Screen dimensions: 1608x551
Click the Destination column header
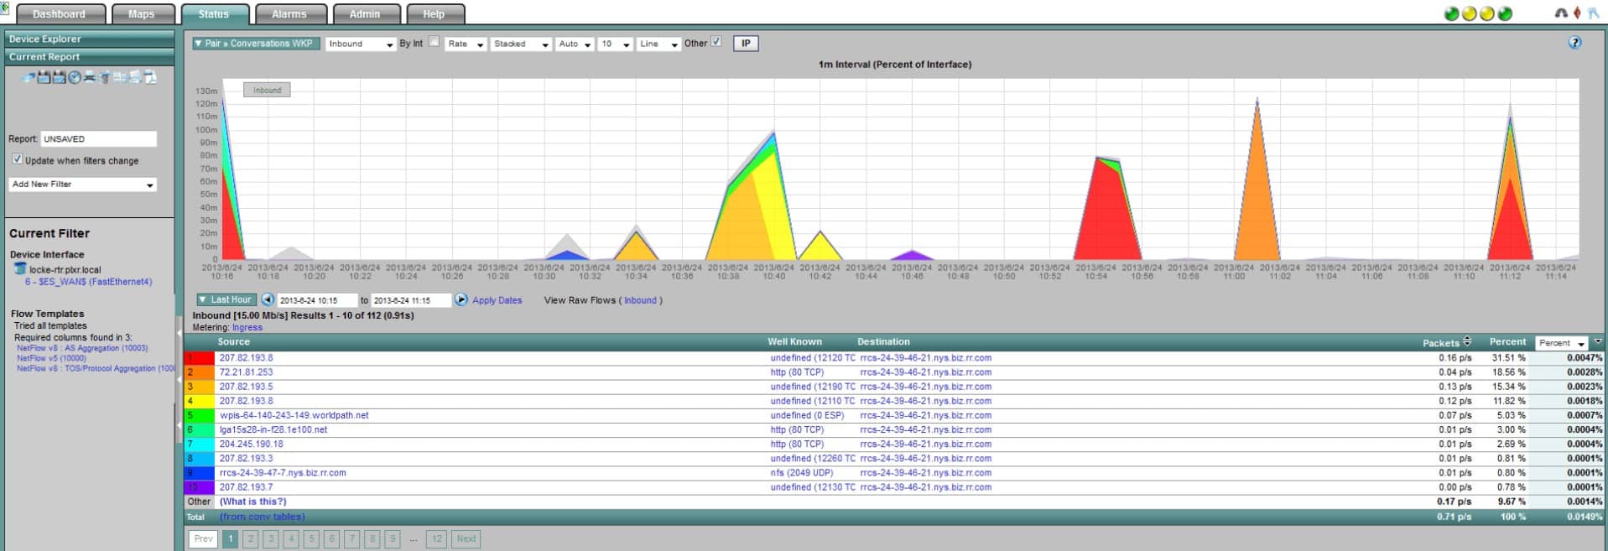[883, 341]
